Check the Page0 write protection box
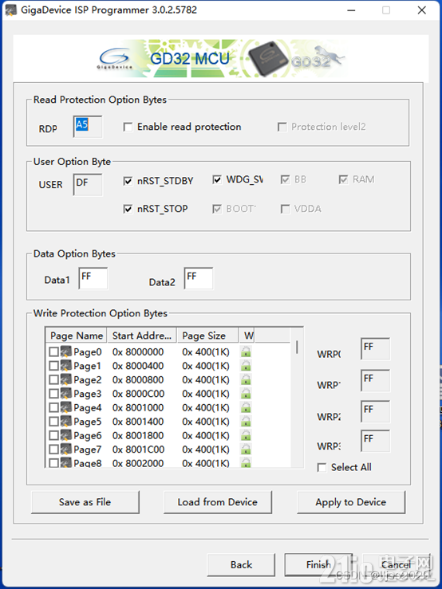This screenshot has height=589, width=442. point(53,352)
